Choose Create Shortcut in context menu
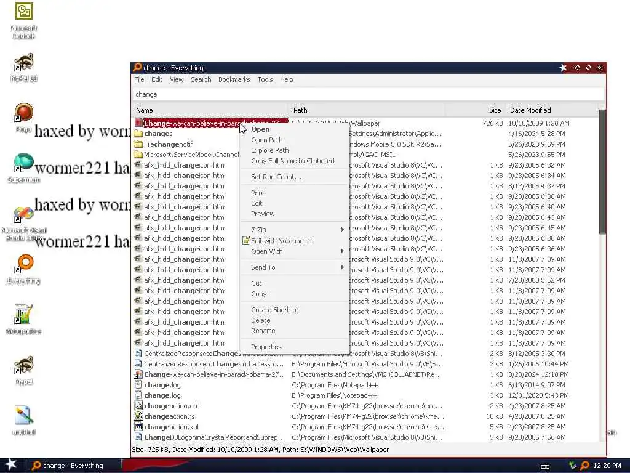The width and height of the screenshot is (630, 473). pos(294,310)
